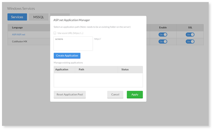Check the Use secure URL checkbox

(x=55, y=33)
